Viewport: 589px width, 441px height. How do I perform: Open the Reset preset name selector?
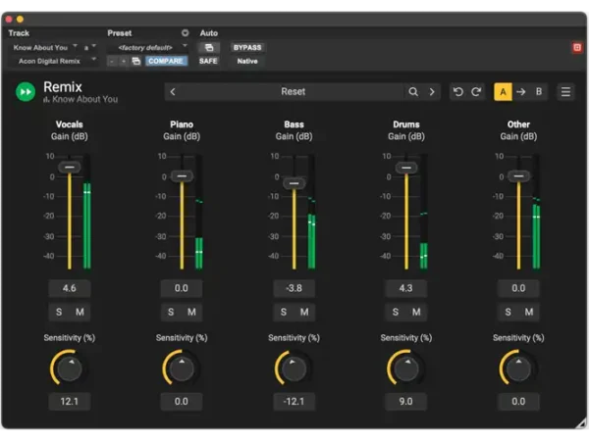coord(293,92)
